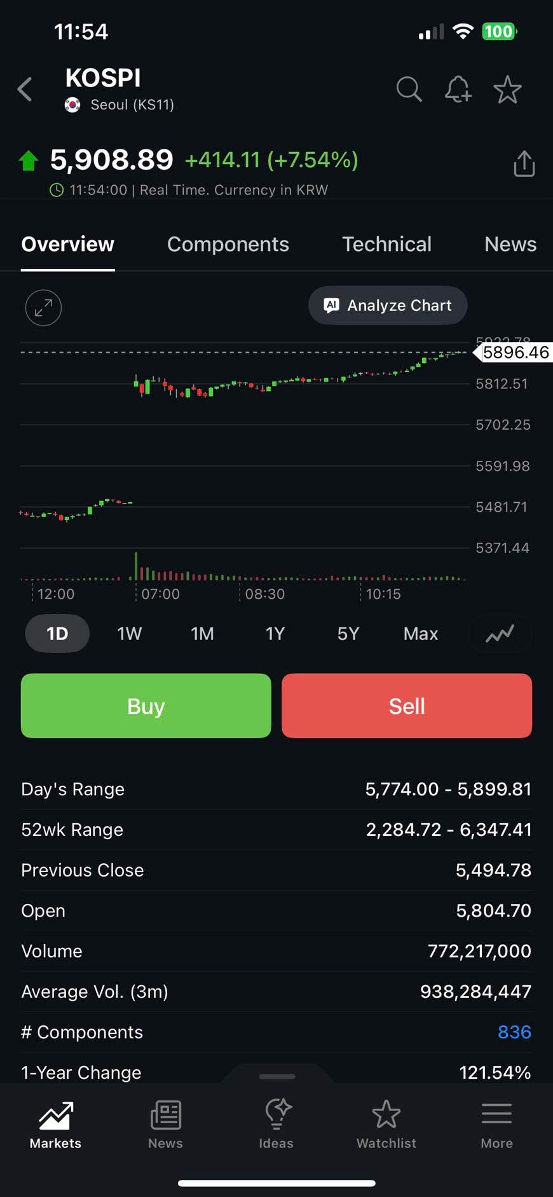
Task: Share KOSPI quote using the share icon
Action: point(524,164)
